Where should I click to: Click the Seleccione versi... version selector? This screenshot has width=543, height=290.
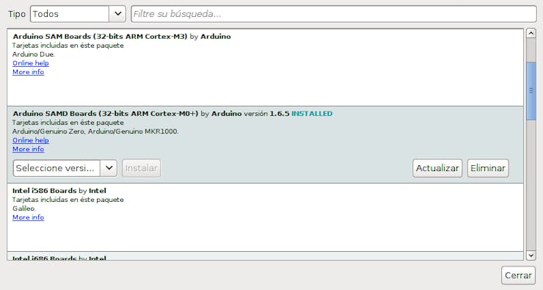pyautogui.click(x=65, y=168)
